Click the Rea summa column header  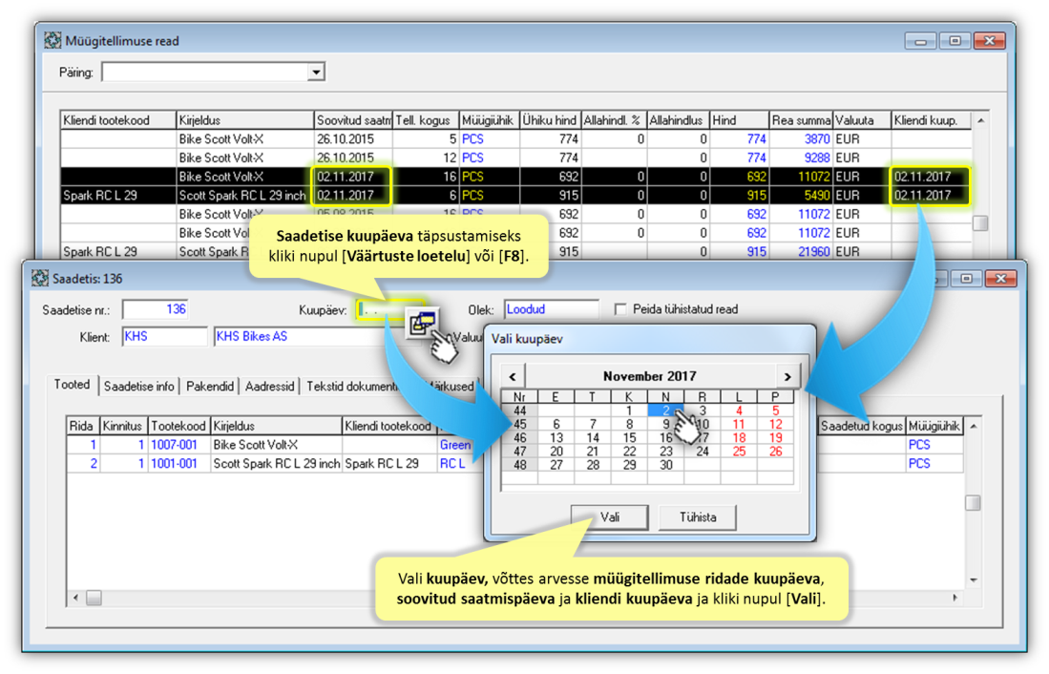(x=801, y=120)
